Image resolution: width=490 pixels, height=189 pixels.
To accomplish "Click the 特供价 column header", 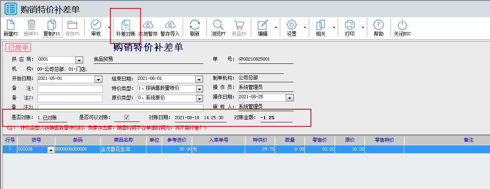I will (x=260, y=140).
